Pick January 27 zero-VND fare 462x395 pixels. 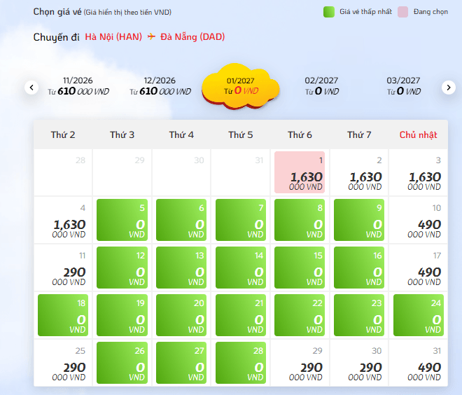click(181, 363)
